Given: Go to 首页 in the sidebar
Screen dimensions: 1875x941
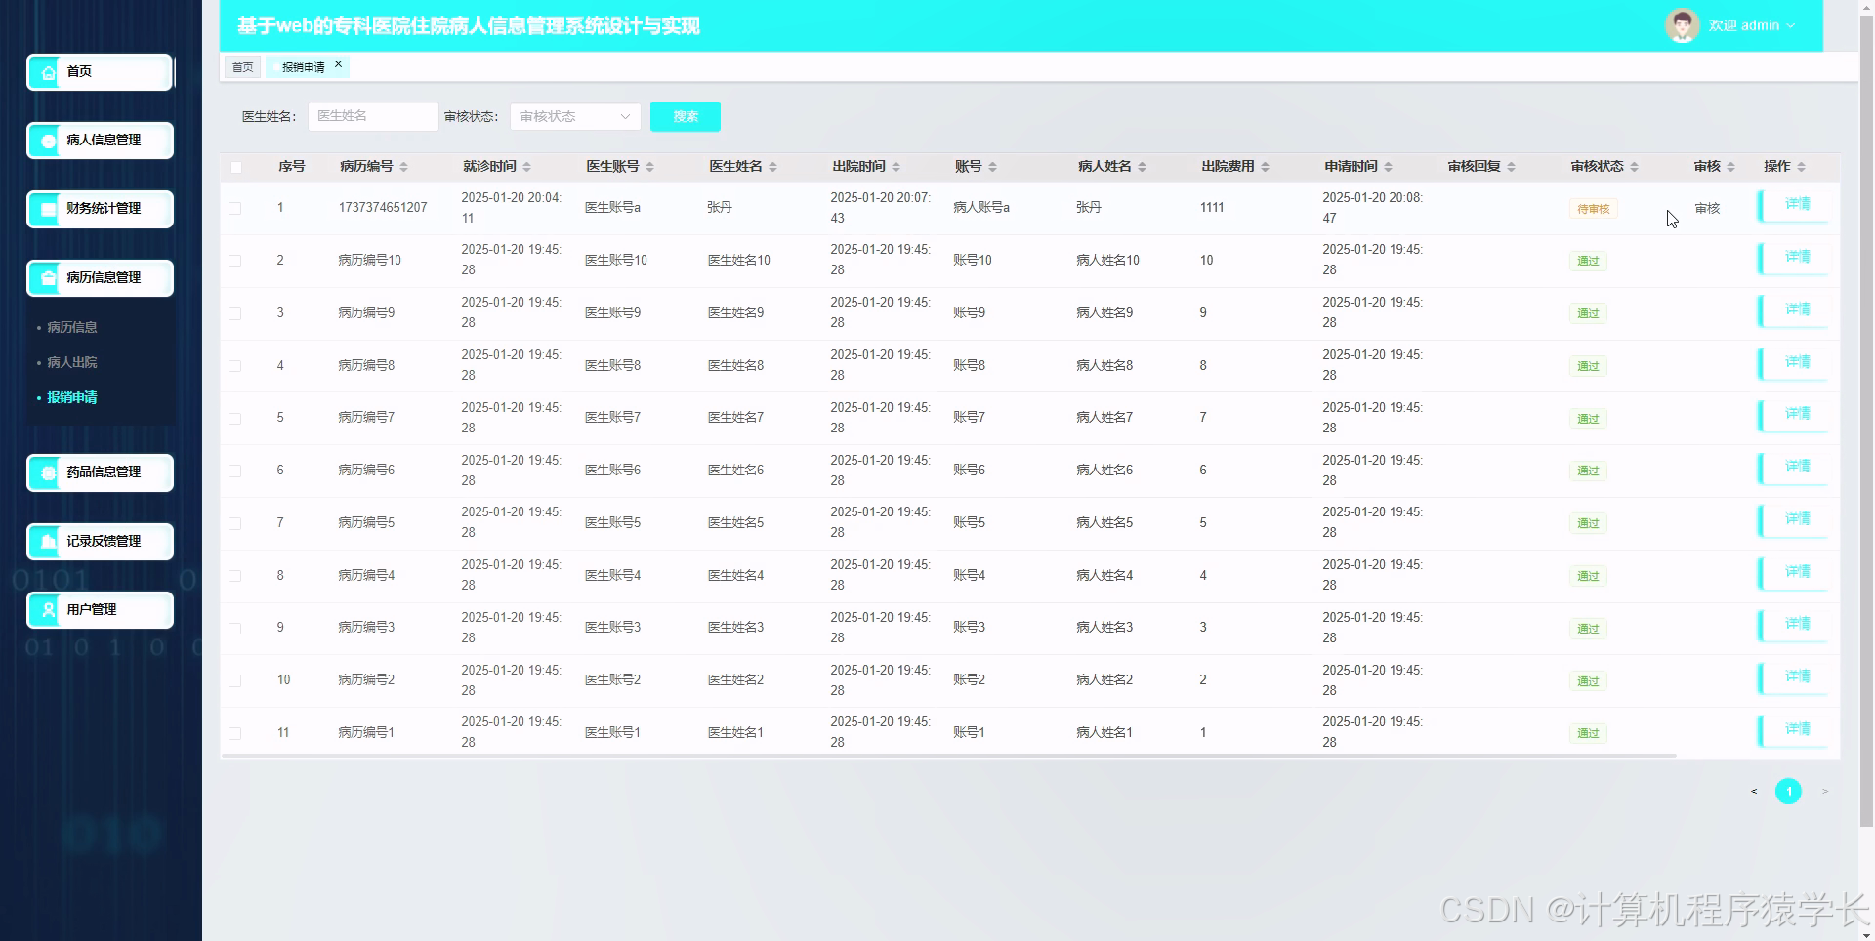Looking at the screenshot, I should click(100, 72).
